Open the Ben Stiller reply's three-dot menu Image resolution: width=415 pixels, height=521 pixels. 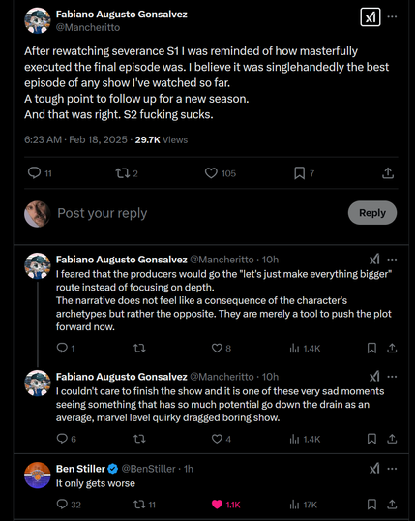(392, 469)
